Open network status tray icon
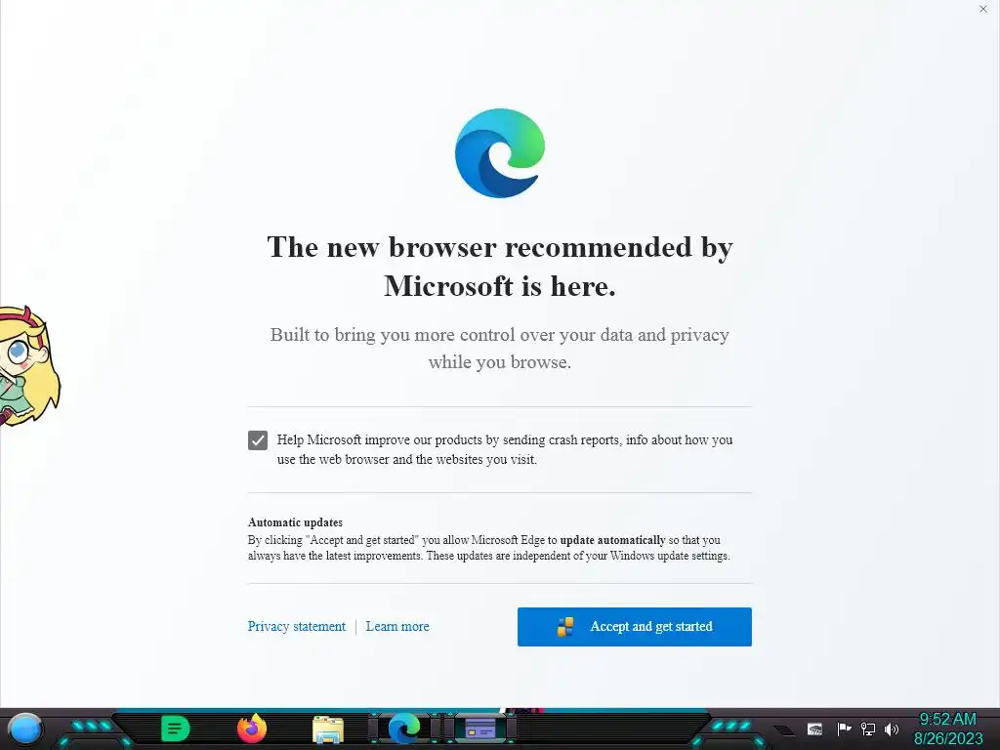1000x750 pixels. pyautogui.click(x=868, y=729)
